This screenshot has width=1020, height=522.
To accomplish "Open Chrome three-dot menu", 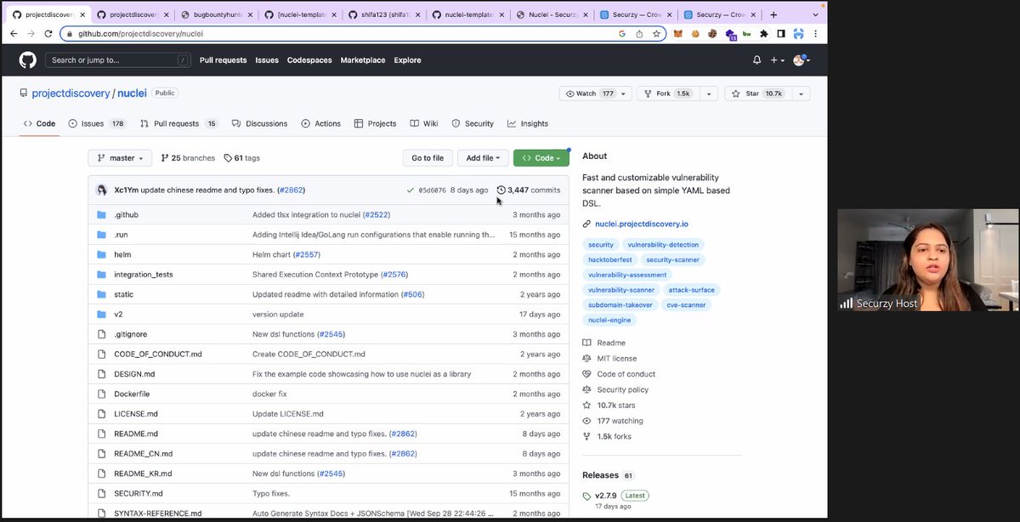I will [x=817, y=33].
